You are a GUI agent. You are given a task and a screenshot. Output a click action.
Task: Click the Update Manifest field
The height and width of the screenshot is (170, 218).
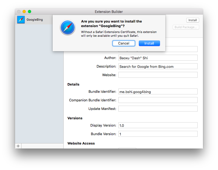tap(158, 109)
